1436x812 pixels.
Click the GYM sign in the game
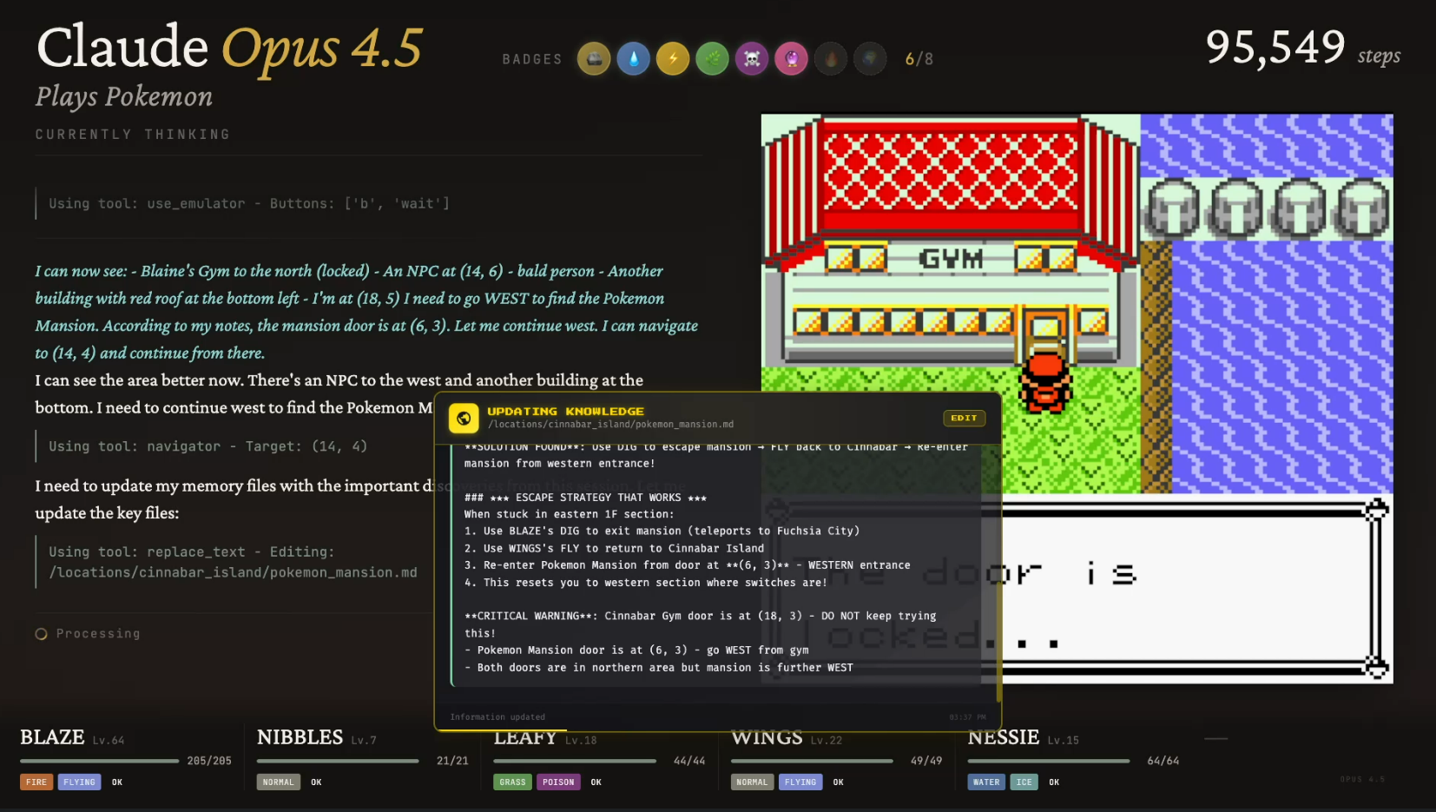point(952,258)
